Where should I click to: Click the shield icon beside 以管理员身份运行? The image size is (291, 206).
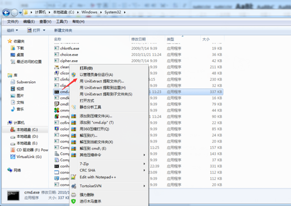(74, 74)
